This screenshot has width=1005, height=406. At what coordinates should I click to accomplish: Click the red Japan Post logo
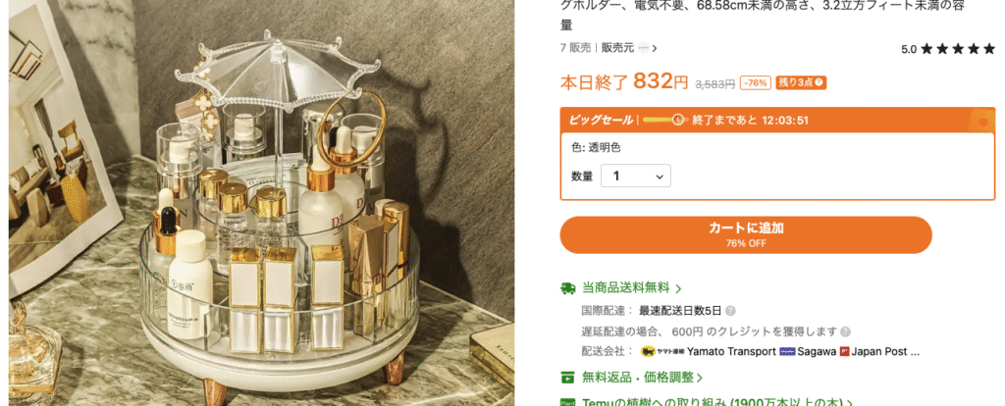(844, 351)
